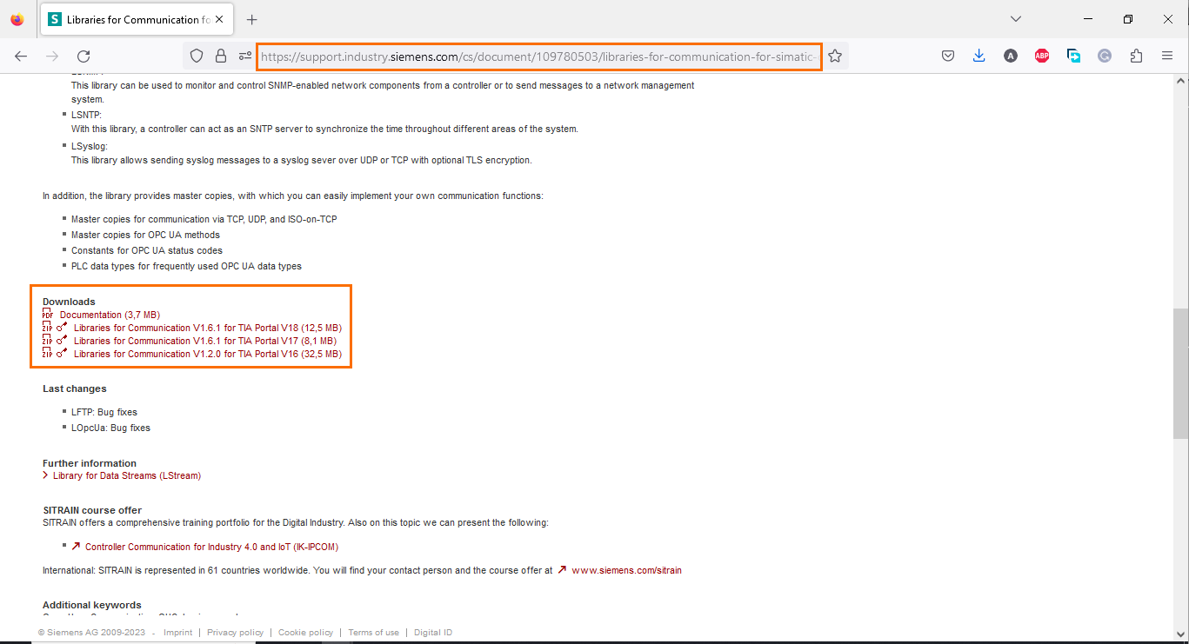Image resolution: width=1189 pixels, height=644 pixels.
Task: Open the Privacy policy footer link
Action: (235, 633)
